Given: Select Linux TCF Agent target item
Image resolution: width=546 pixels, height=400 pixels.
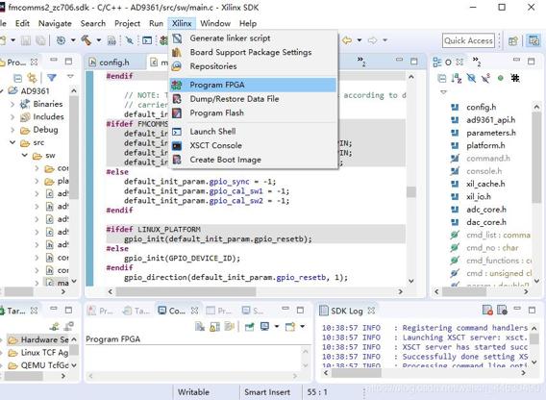Looking at the screenshot, I should (38, 353).
